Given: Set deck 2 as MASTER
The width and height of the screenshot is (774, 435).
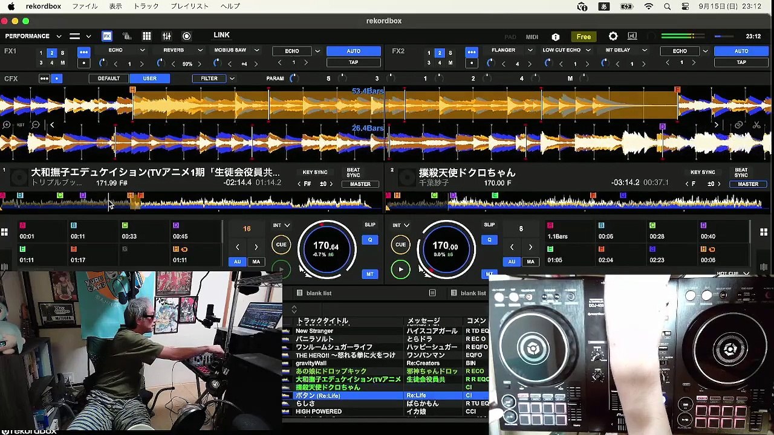Looking at the screenshot, I should [748, 184].
